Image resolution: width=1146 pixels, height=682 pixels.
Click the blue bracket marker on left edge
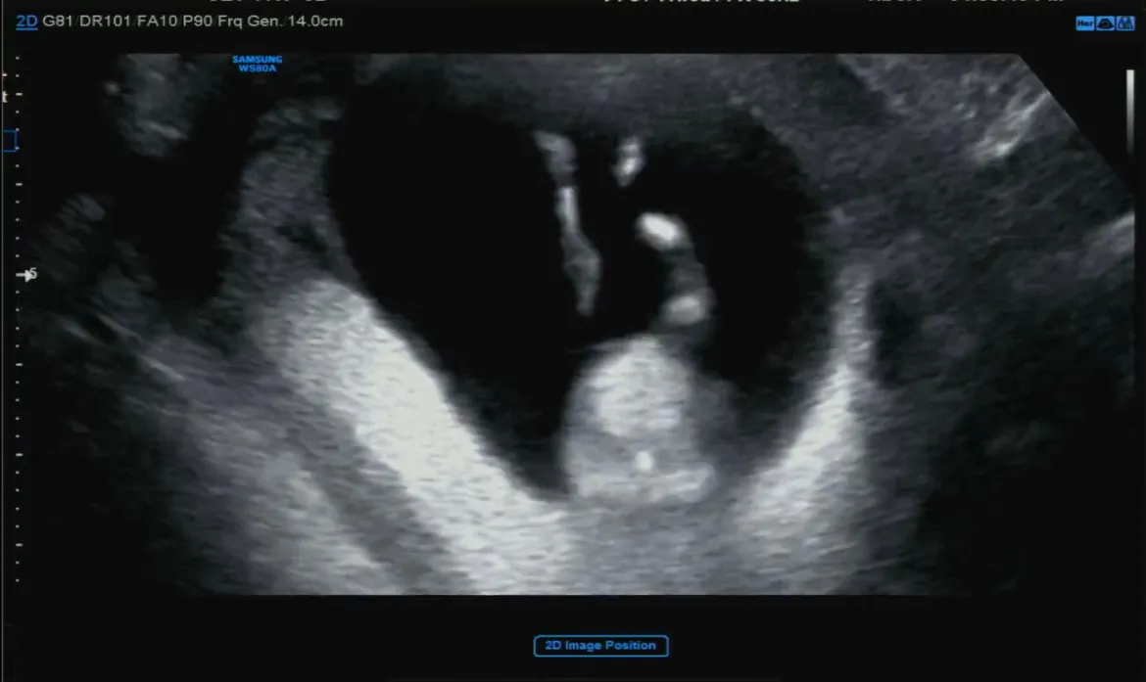pos(10,140)
